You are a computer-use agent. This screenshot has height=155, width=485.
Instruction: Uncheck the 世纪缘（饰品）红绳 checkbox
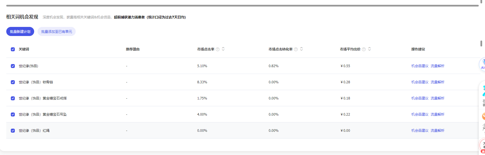coord(13,131)
